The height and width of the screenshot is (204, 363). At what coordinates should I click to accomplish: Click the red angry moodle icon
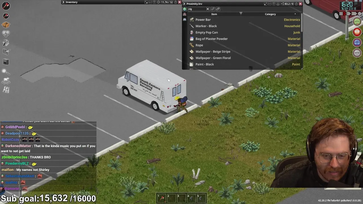[x=357, y=32]
